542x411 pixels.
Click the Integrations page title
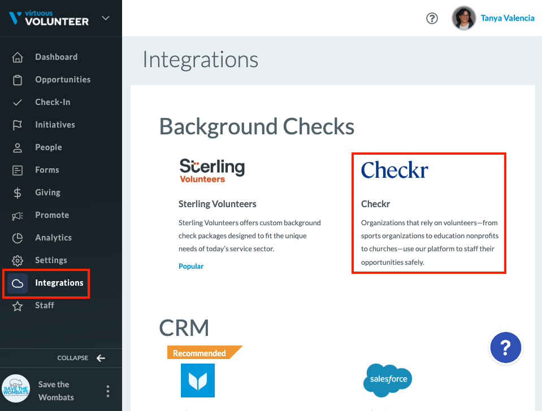201,60
